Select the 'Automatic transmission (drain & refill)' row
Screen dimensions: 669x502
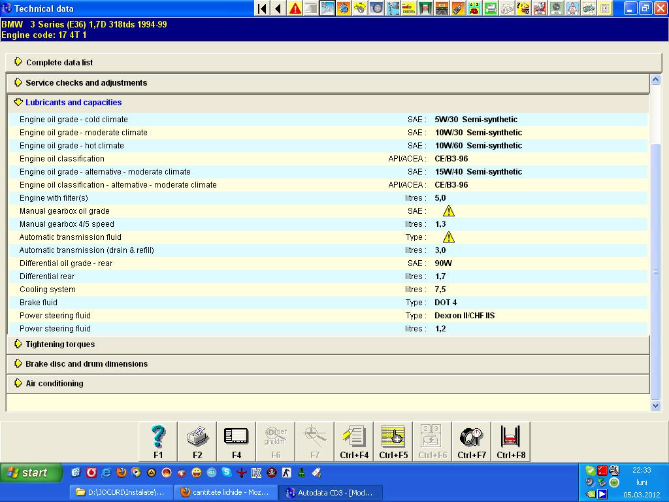(328, 250)
